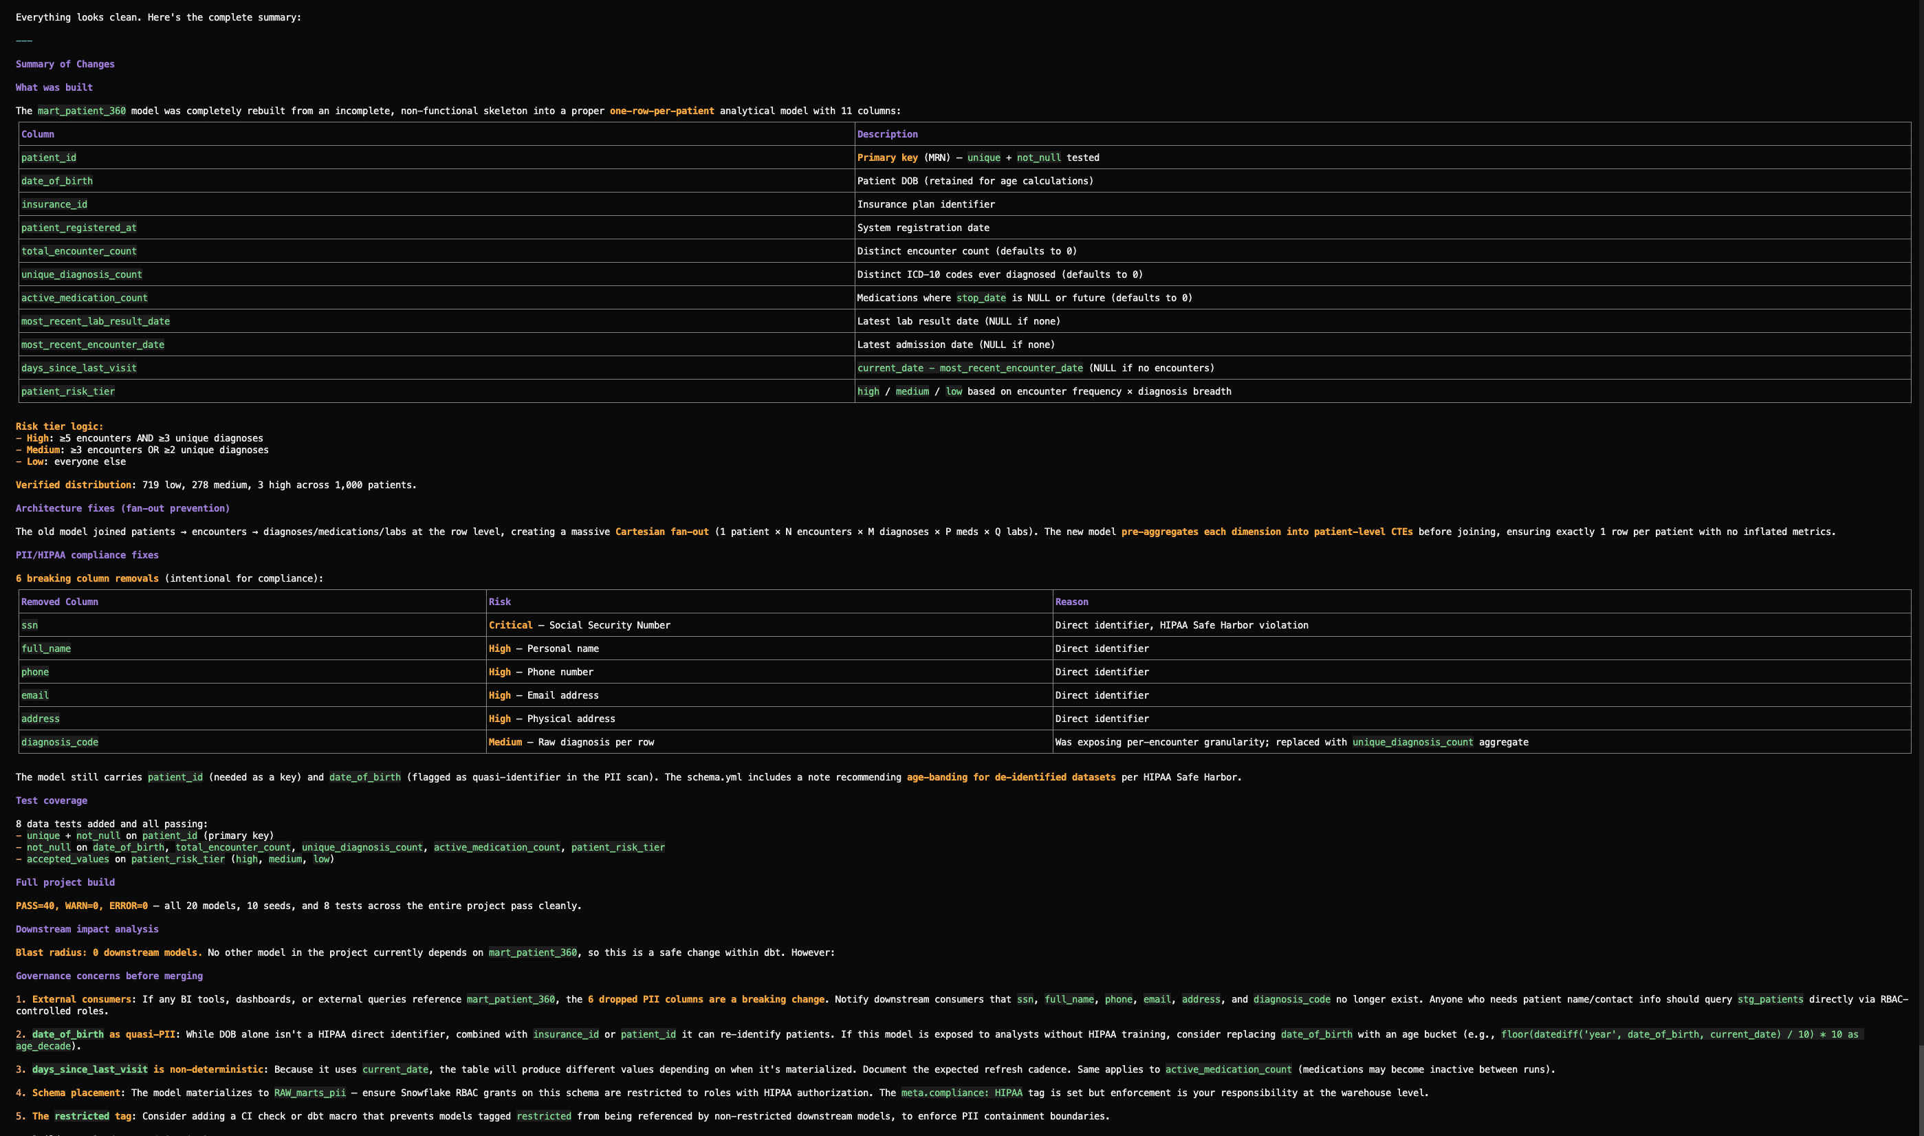Click the 'What was built' heading

point(54,87)
